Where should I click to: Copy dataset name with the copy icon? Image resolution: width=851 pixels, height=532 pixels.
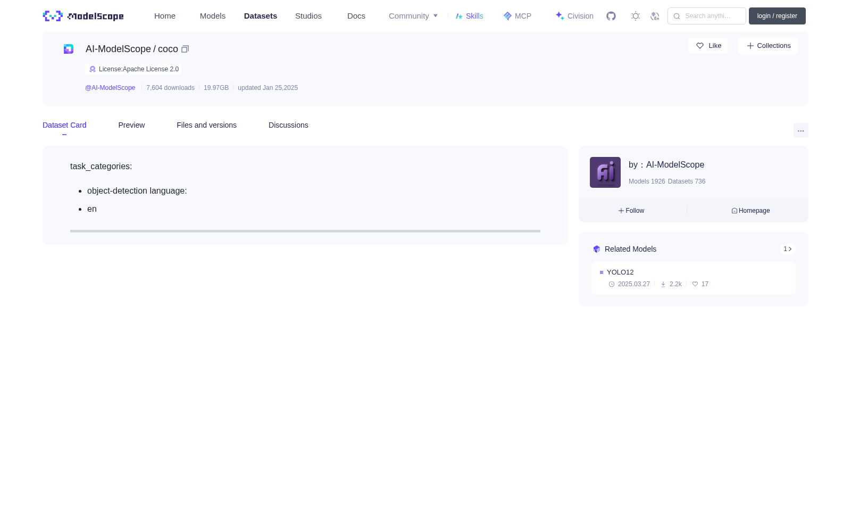pyautogui.click(x=185, y=49)
